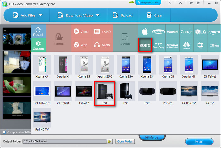Select the 4K TV profile
This screenshot has width=221, height=148.
click(210, 93)
